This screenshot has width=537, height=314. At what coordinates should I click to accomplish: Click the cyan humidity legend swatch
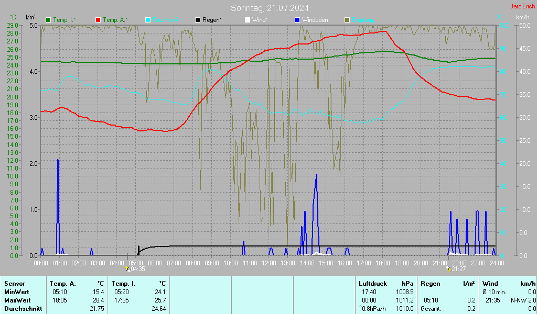148,20
